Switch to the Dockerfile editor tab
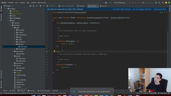 [52, 6]
